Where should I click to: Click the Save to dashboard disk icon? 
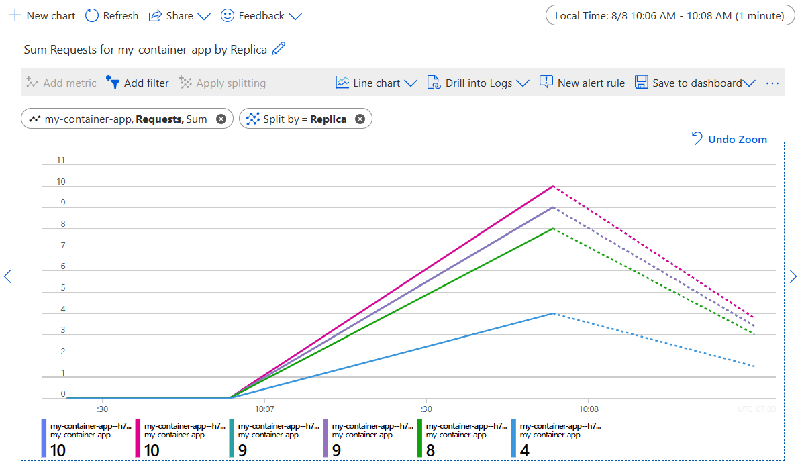coord(642,82)
